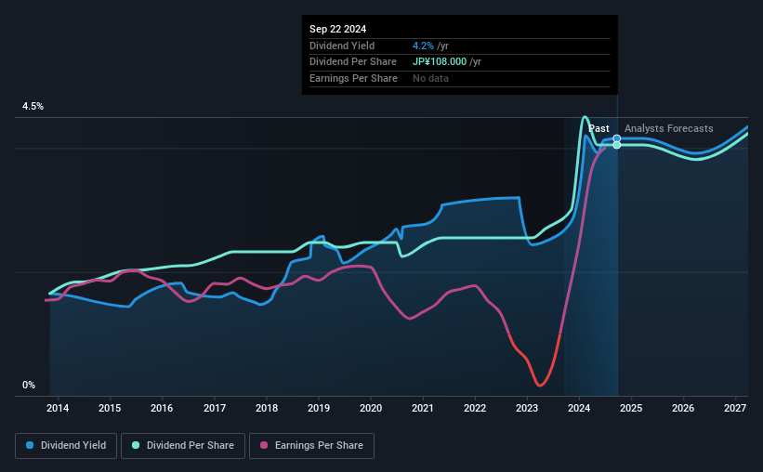Image resolution: width=763 pixels, height=472 pixels.
Task: Click the Past label in the chart
Action: coord(599,128)
